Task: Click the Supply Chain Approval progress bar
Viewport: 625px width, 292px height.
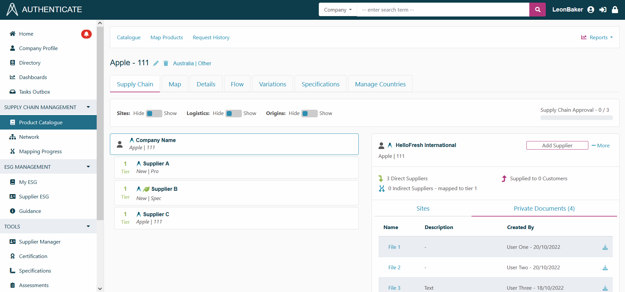Action: [x=576, y=118]
